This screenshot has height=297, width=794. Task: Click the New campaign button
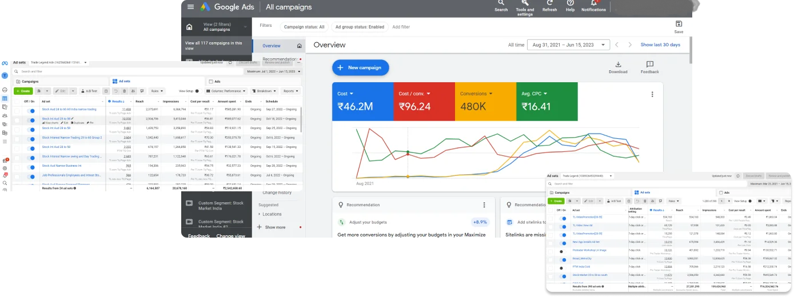[360, 67]
